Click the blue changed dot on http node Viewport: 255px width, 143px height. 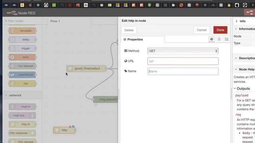click(x=73, y=126)
